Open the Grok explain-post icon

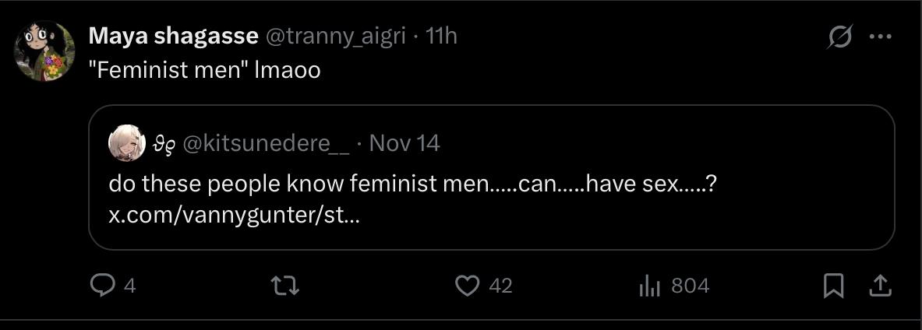841,37
